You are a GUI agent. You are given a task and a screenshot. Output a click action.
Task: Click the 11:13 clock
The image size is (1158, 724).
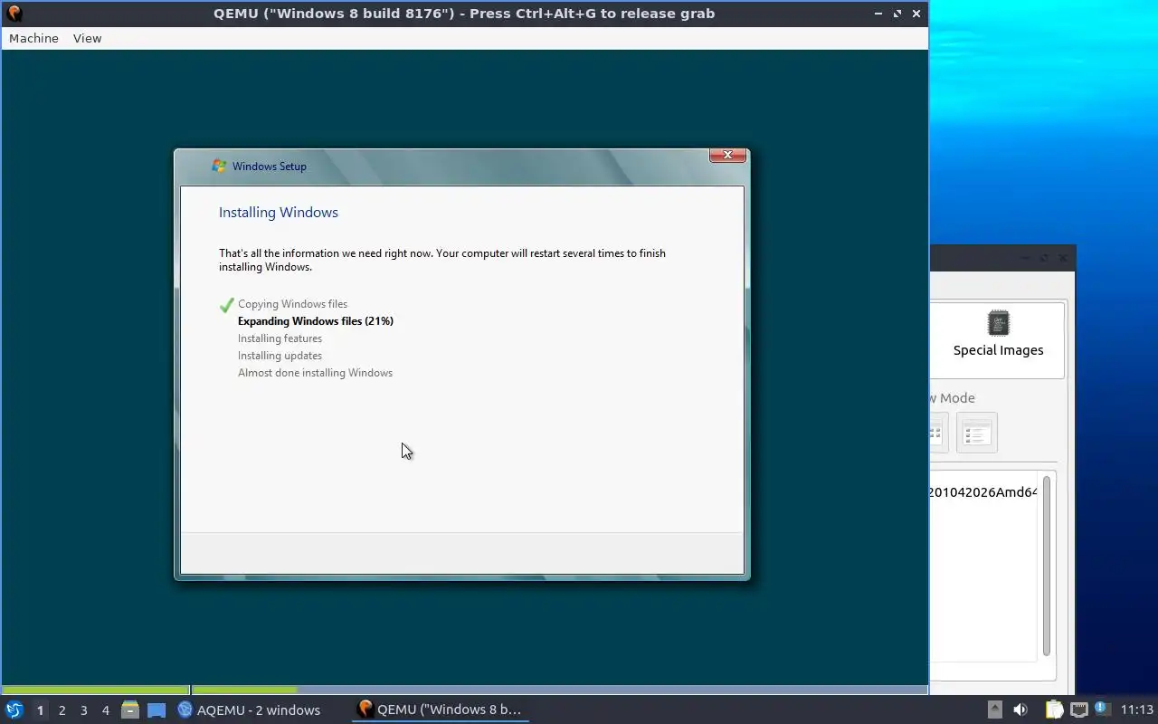coord(1137,710)
